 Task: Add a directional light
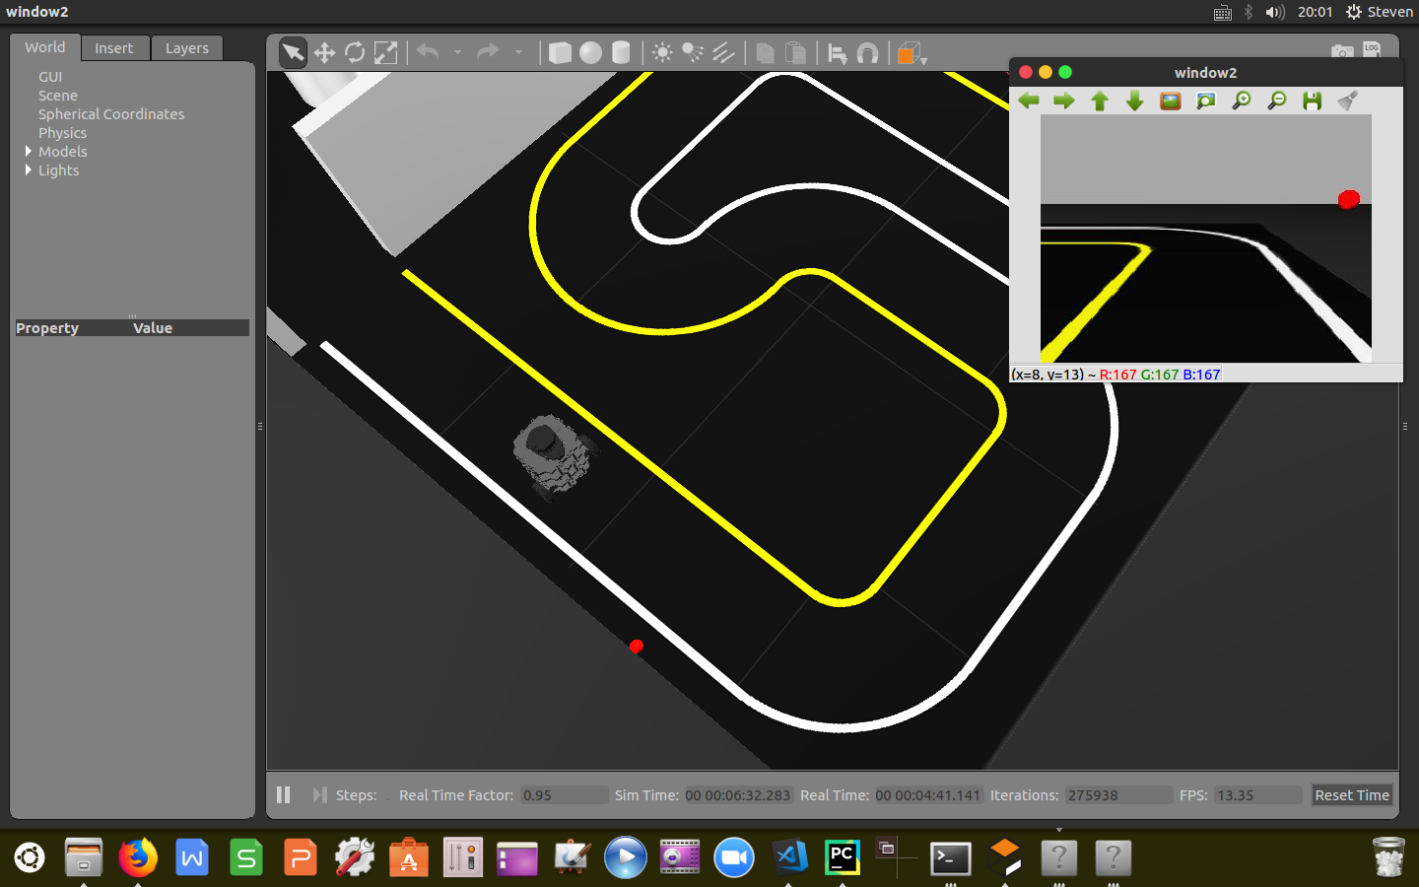(x=723, y=52)
